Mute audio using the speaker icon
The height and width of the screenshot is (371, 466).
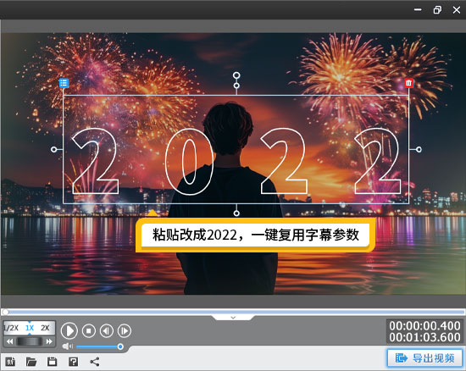(x=68, y=346)
